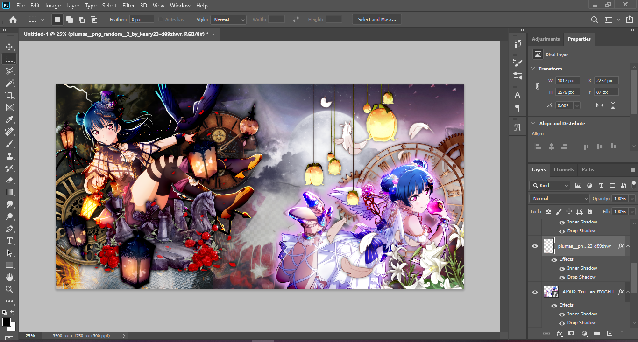Open the Style dropdown set to Normal
This screenshot has width=638, height=342.
pos(228,20)
